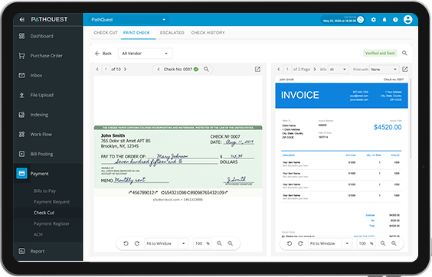Switch to Check History tab
Image resolution: width=432 pixels, height=277 pixels.
coord(208,33)
